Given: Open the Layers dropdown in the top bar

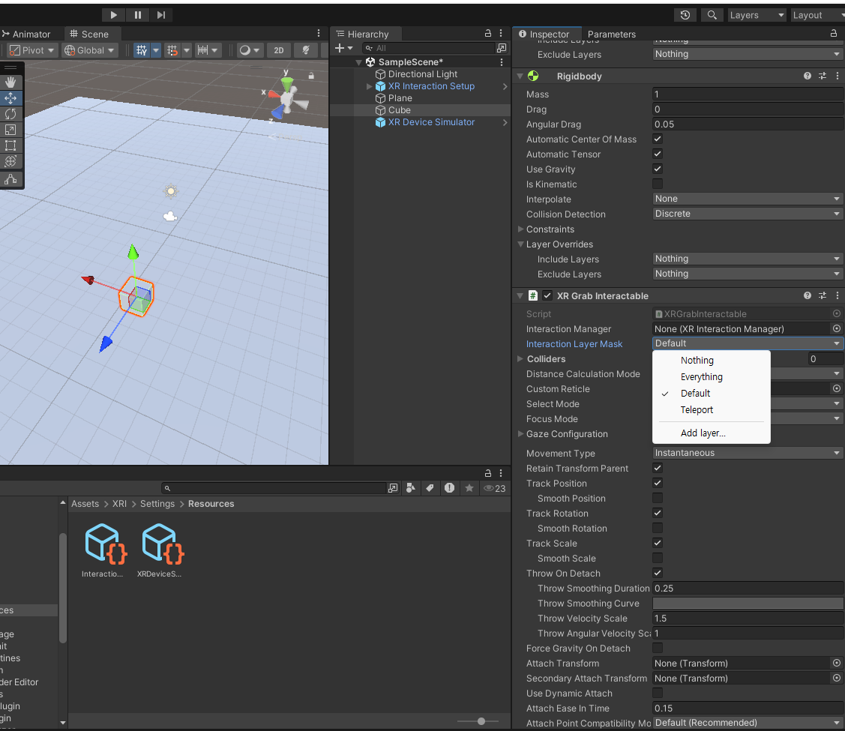Looking at the screenshot, I should coord(756,15).
